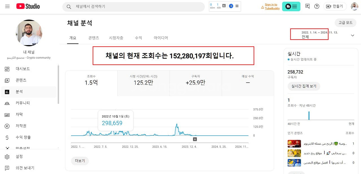Click the 258,732 subscriber count
This screenshot has height=174, width=361.
pos(295,72)
